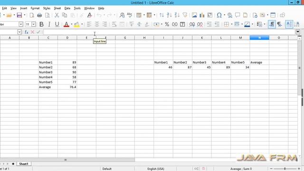
Task: Open highlighting color dropdown arrow
Action: pyautogui.click(x=82, y=24)
